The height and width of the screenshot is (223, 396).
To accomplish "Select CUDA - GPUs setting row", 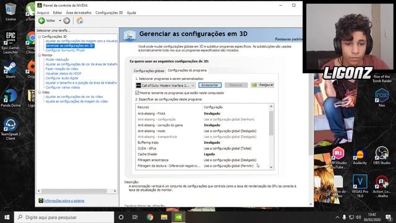I will (202, 149).
